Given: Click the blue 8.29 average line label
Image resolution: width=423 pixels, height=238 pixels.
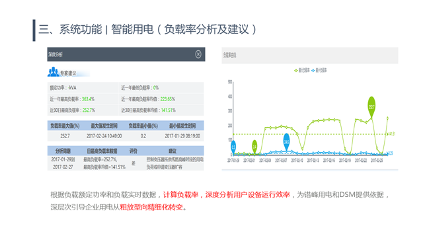Looking at the screenshot, I should [391, 153].
